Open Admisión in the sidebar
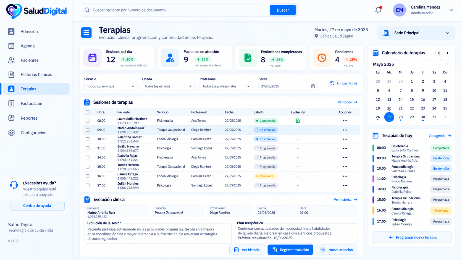 pyautogui.click(x=36, y=31)
